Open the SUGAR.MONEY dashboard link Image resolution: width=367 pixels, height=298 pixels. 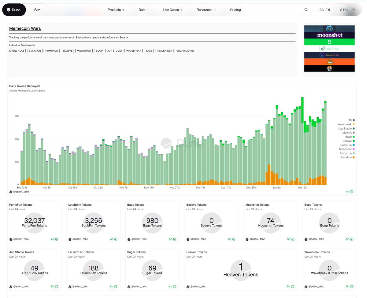click(x=185, y=51)
